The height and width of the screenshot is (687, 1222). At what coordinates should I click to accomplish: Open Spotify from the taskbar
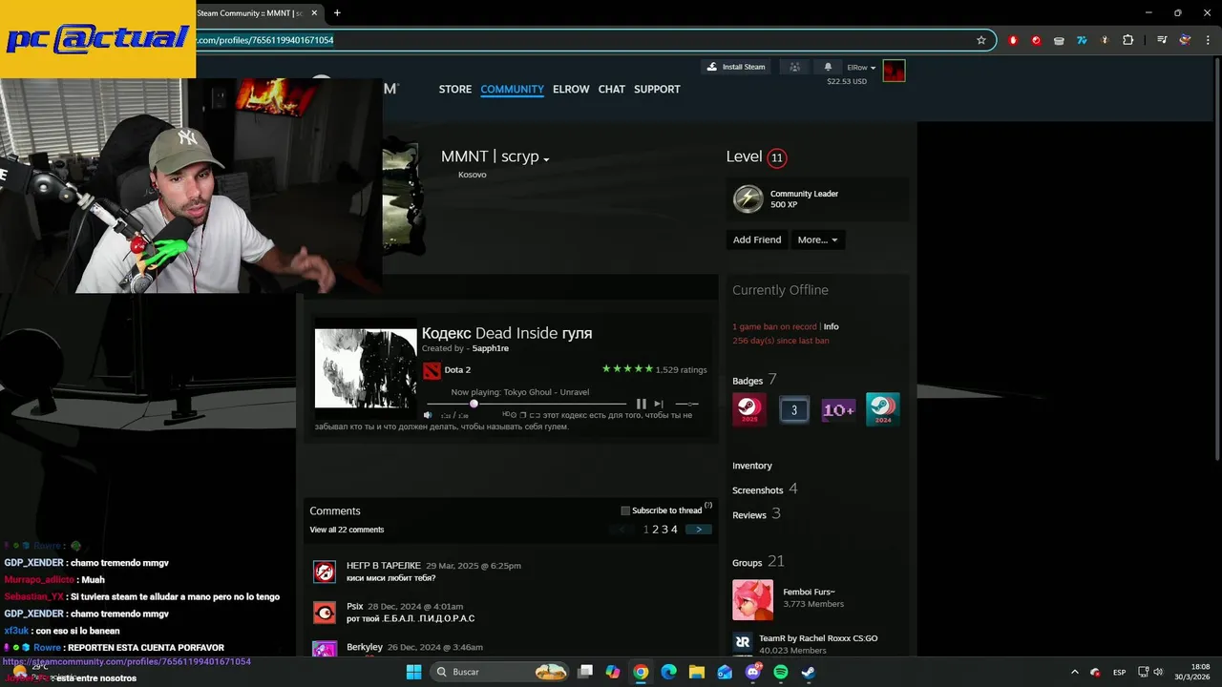pyautogui.click(x=781, y=672)
